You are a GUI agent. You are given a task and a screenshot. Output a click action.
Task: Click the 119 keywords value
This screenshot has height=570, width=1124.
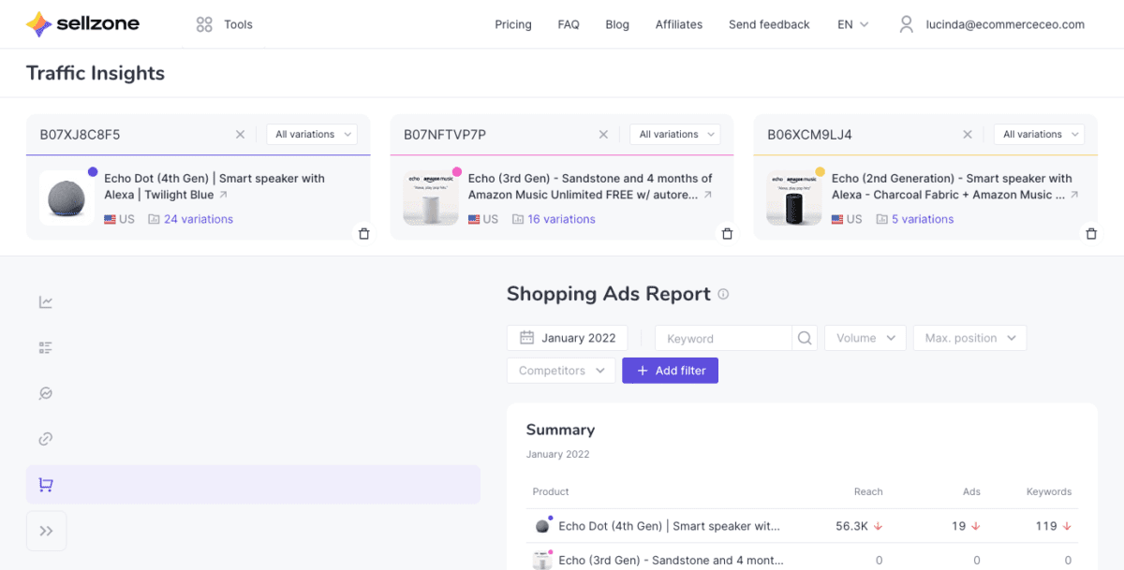click(1046, 526)
